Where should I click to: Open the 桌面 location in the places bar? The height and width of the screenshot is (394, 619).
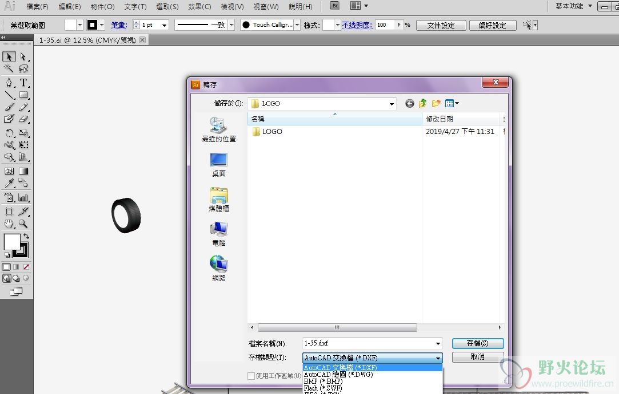(x=219, y=165)
